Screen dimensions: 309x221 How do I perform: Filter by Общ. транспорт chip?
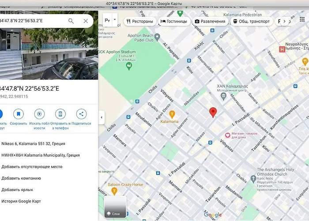252,21
